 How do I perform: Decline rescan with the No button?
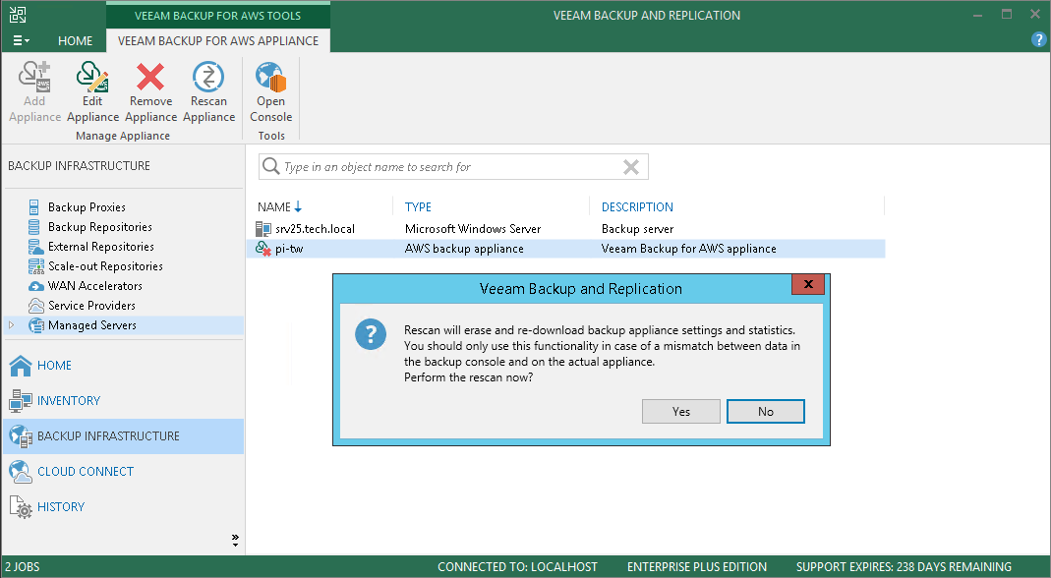(x=766, y=412)
